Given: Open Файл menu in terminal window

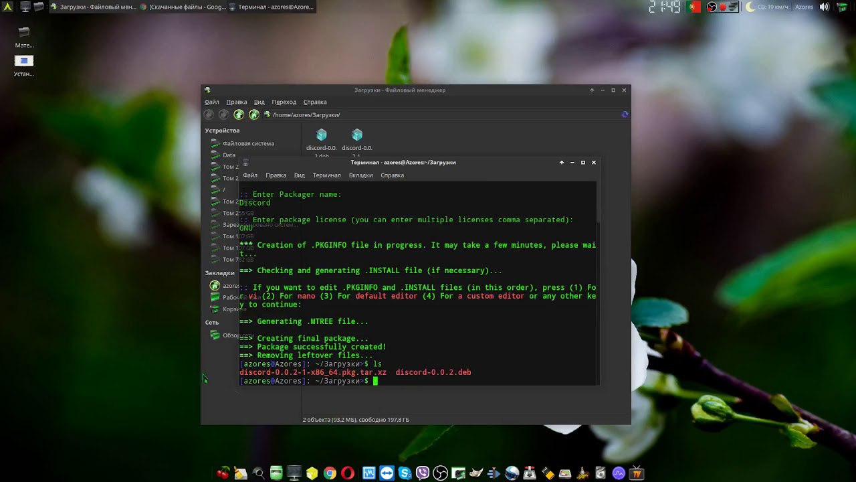Looking at the screenshot, I should point(250,175).
